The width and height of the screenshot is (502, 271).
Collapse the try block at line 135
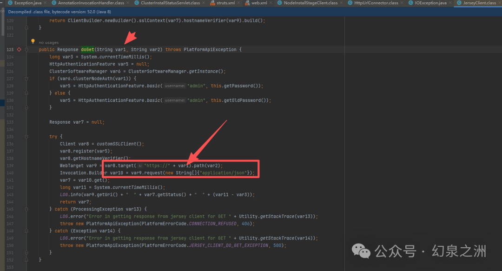tap(26, 137)
